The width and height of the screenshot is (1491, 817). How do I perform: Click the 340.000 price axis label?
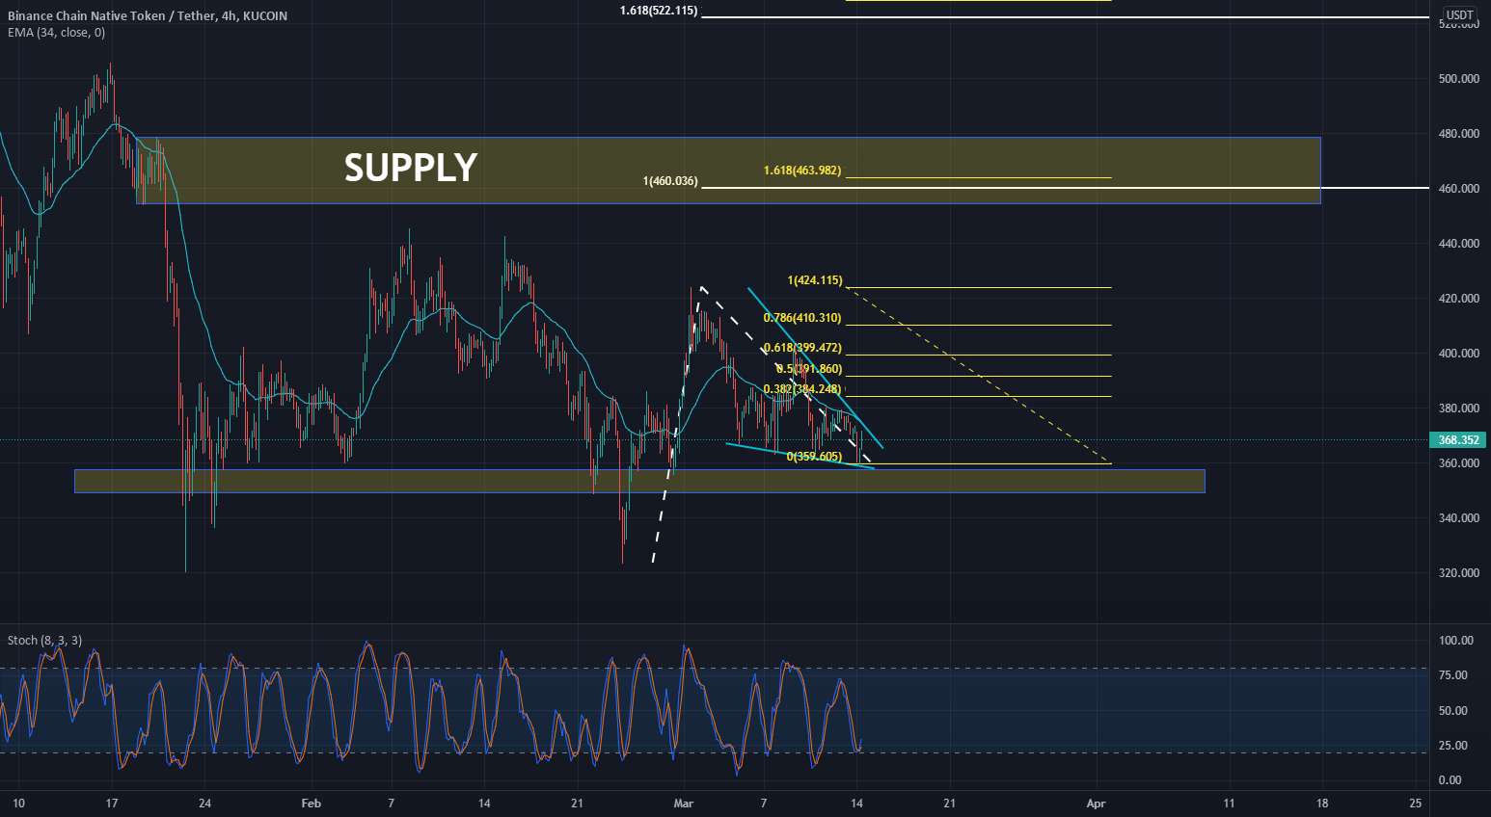(1458, 518)
